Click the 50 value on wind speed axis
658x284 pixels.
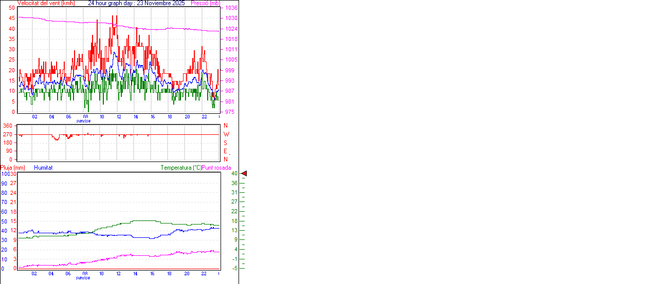[12, 8]
